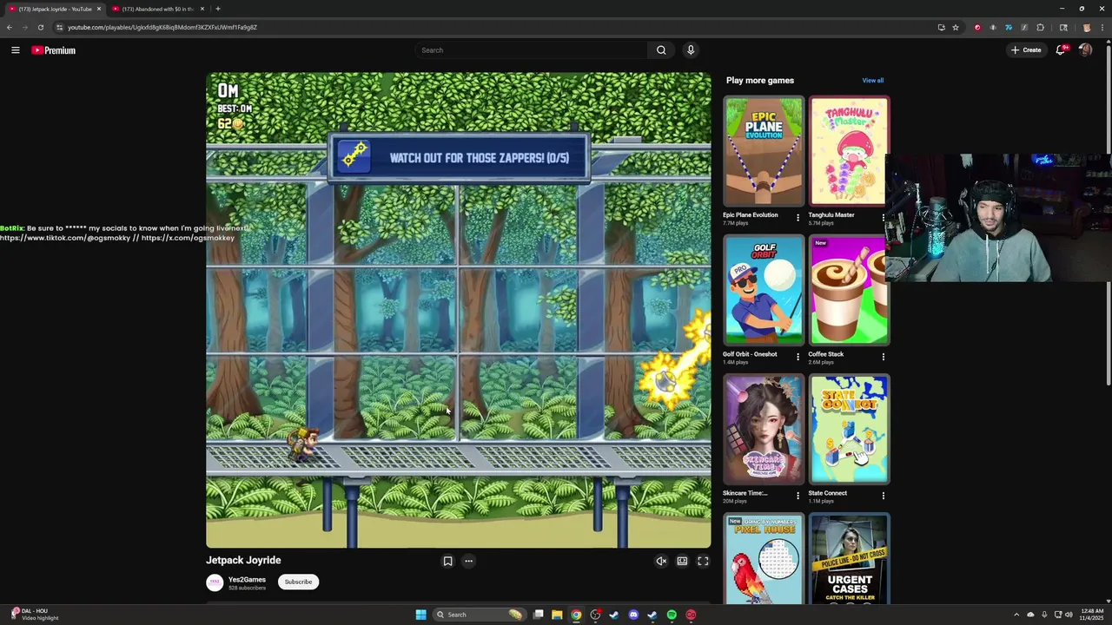Select the Jetpack Joyride title text

pos(243,560)
